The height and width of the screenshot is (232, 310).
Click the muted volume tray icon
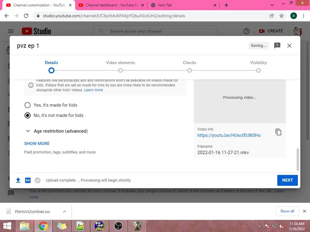click(281, 226)
